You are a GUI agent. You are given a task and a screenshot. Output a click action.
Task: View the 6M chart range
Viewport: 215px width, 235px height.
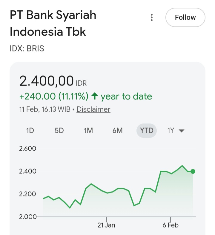point(117,131)
